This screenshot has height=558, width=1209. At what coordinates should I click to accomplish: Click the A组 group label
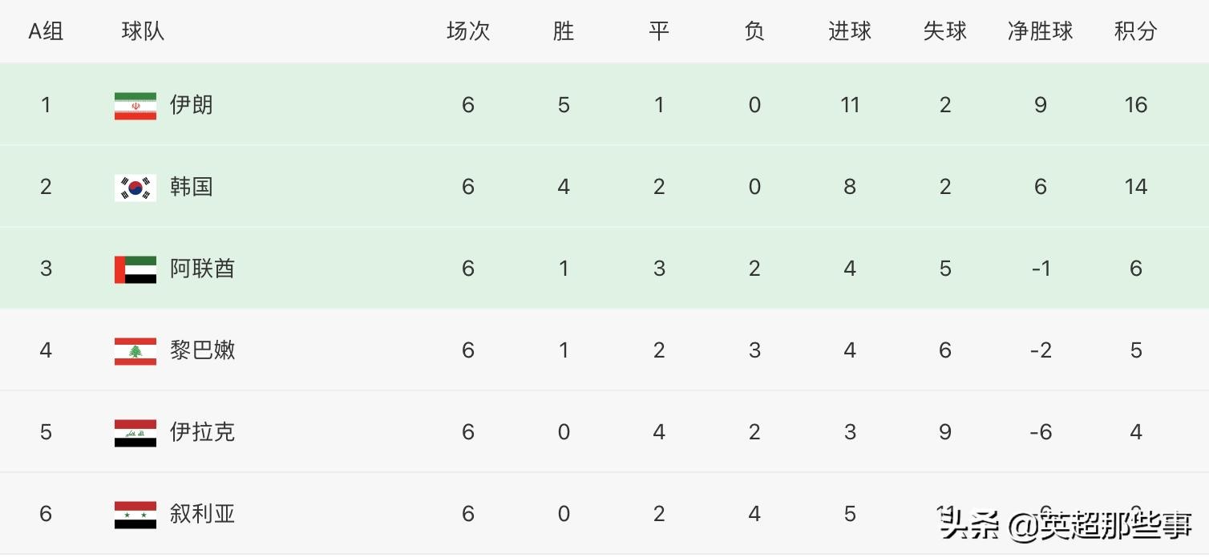[x=46, y=31]
